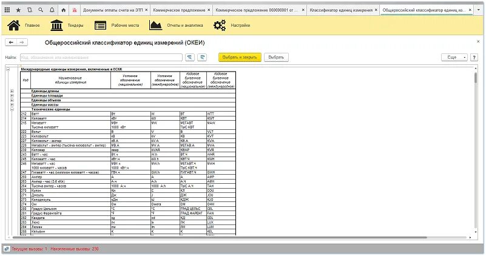
Task: Click МЕГАВТ national code cell
Action: click(x=193, y=125)
